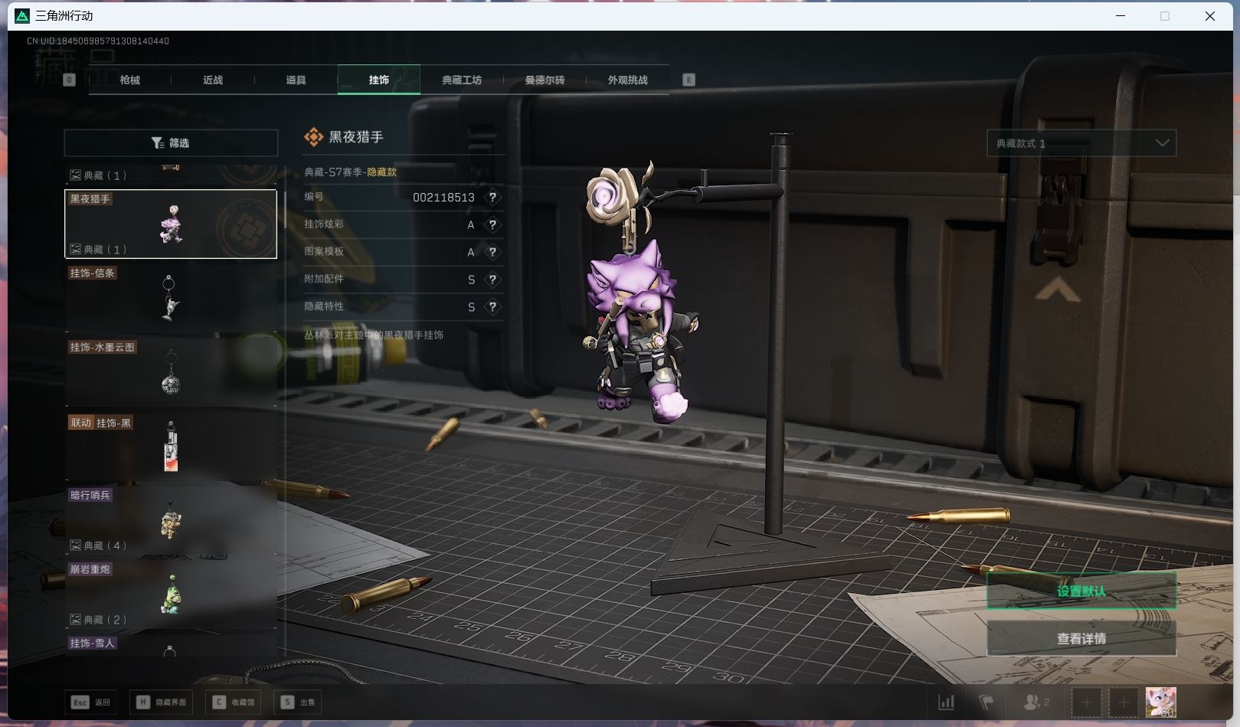Click the up chevron arrow on the case
This screenshot has height=727, width=1240.
tap(1057, 291)
